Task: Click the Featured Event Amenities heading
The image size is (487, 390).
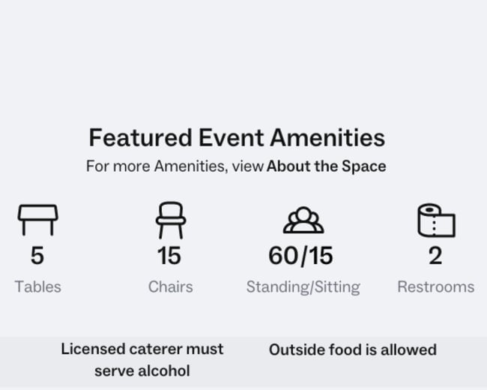Action: [237, 138]
